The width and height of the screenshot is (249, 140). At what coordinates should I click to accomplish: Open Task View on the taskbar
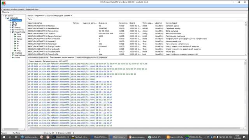pyautogui.click(x=16, y=137)
